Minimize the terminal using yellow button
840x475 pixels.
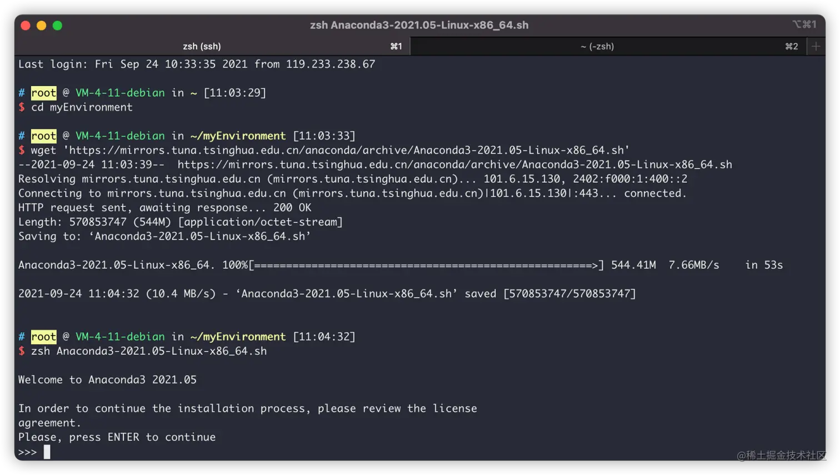tap(41, 26)
